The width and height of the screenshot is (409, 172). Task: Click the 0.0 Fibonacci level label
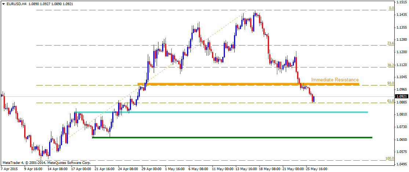pyautogui.click(x=391, y=8)
